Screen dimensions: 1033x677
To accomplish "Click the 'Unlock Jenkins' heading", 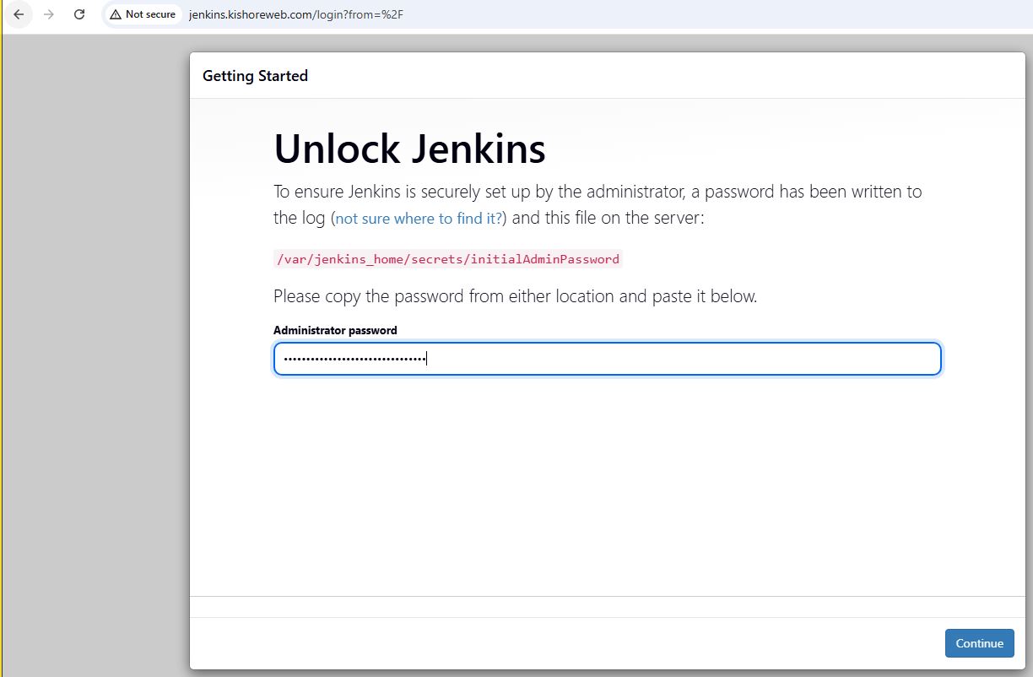I will pos(409,149).
